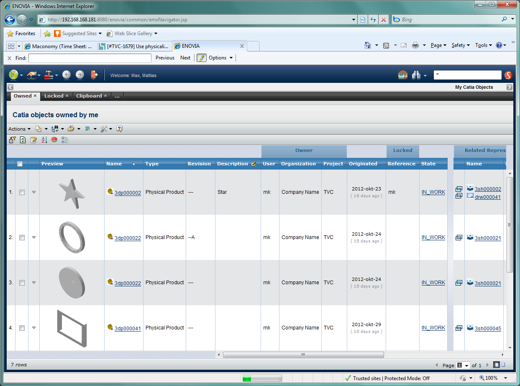The image size is (520, 386).
Task: Click the help question mark icon
Action: point(119,129)
